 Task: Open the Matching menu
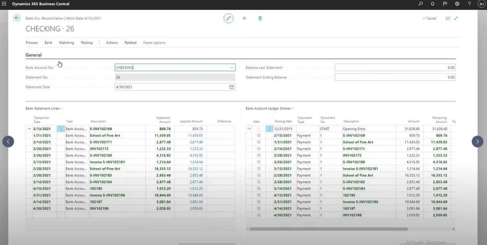pyautogui.click(x=67, y=42)
